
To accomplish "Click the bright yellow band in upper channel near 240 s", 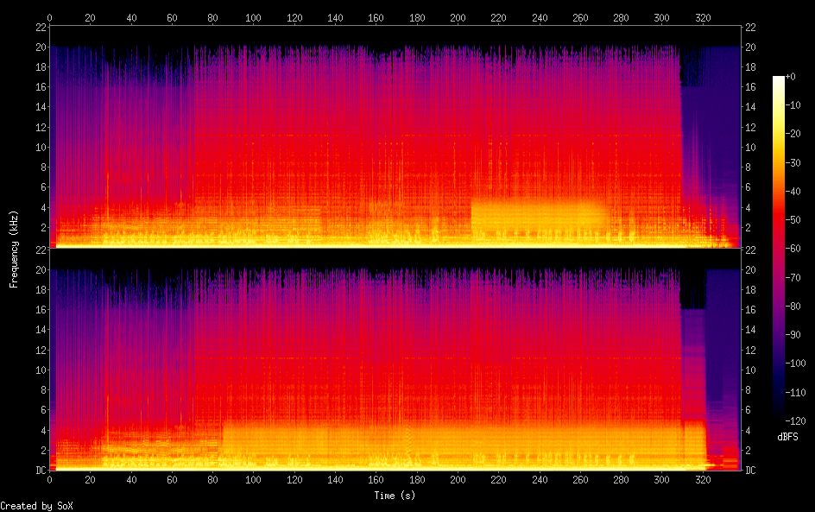I will (540, 214).
